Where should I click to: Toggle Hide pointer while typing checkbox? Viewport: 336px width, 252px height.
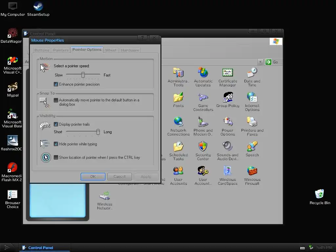pyautogui.click(x=56, y=144)
